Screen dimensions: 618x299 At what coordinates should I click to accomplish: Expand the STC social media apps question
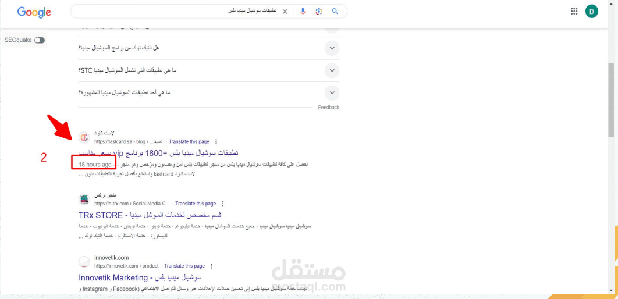pyautogui.click(x=332, y=70)
